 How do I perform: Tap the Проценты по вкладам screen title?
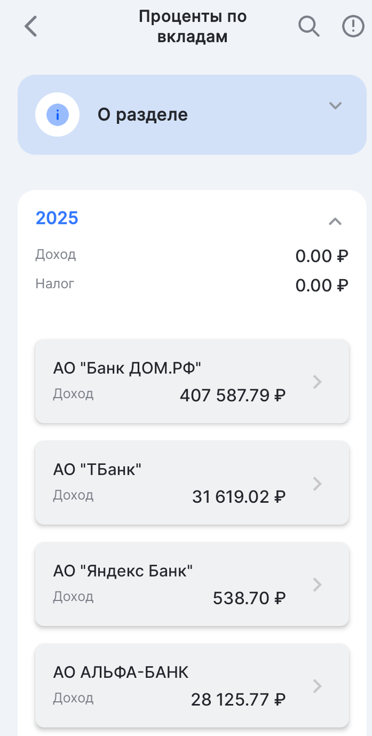click(x=193, y=26)
